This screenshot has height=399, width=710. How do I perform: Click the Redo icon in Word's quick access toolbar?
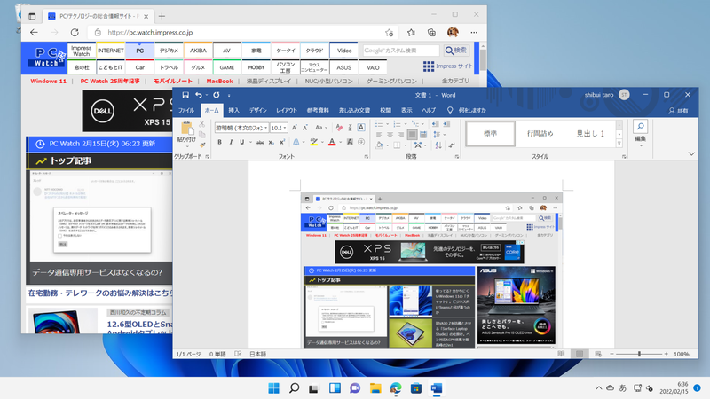point(217,95)
